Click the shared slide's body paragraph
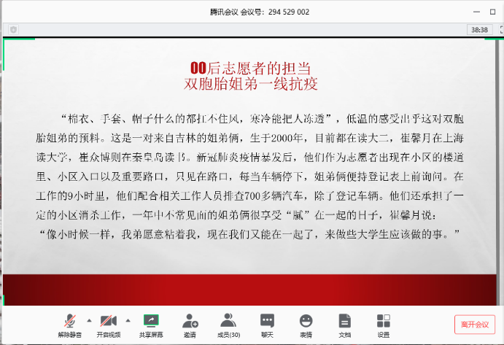 pyautogui.click(x=252, y=176)
